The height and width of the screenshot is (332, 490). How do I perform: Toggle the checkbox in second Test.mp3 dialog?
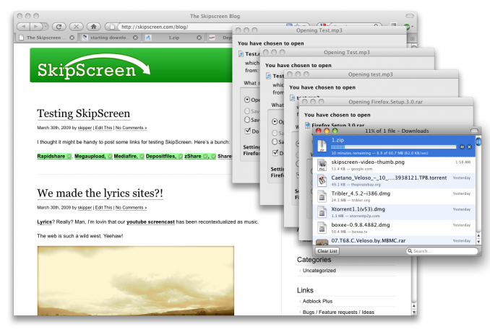tap(275, 152)
